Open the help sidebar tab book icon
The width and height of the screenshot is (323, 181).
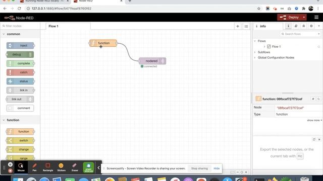(x=296, y=26)
